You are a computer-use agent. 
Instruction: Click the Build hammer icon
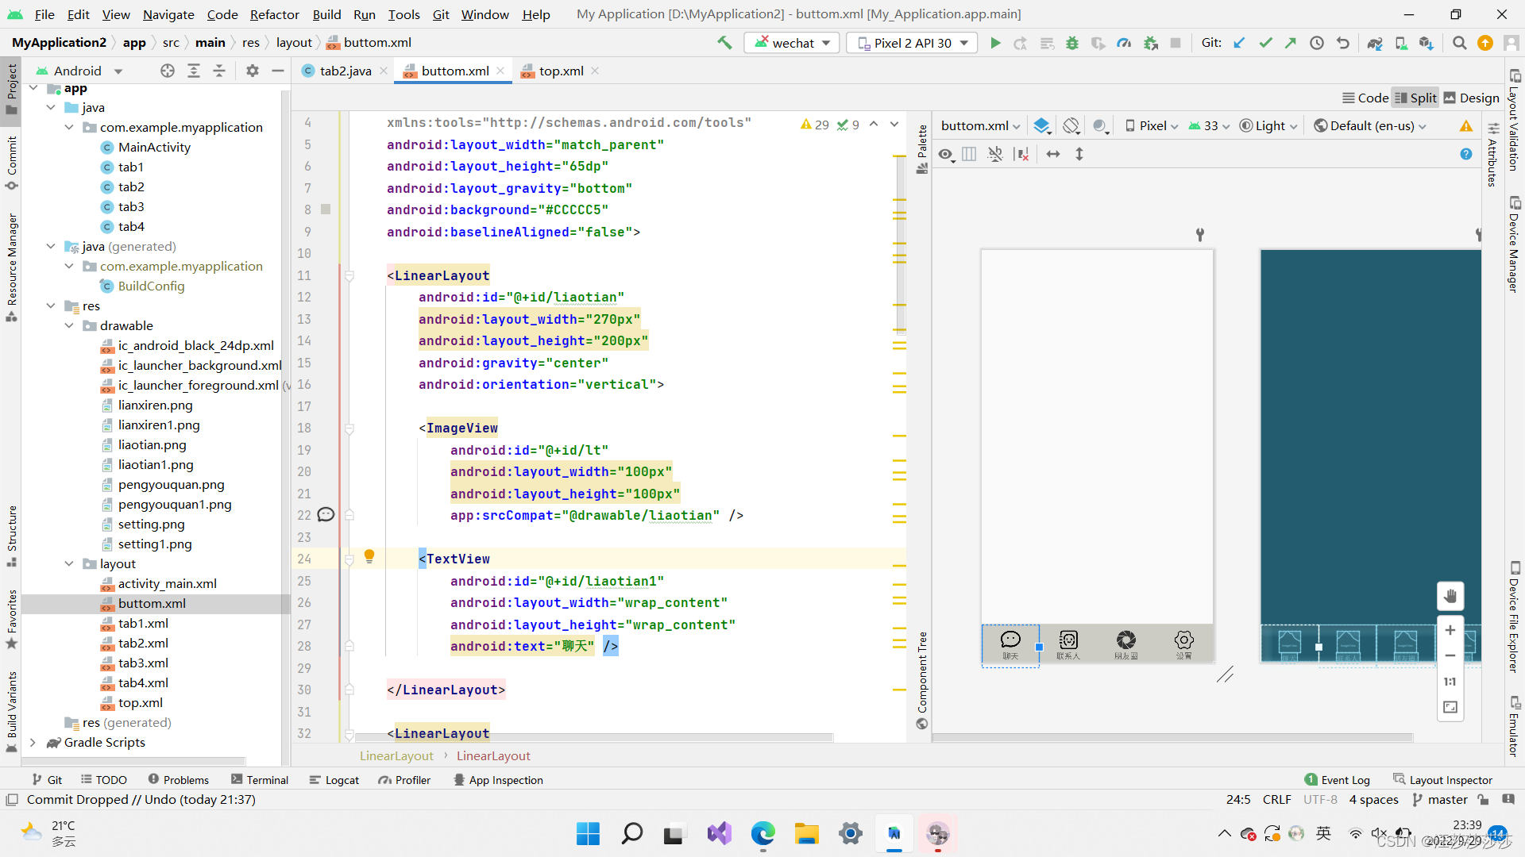724,43
